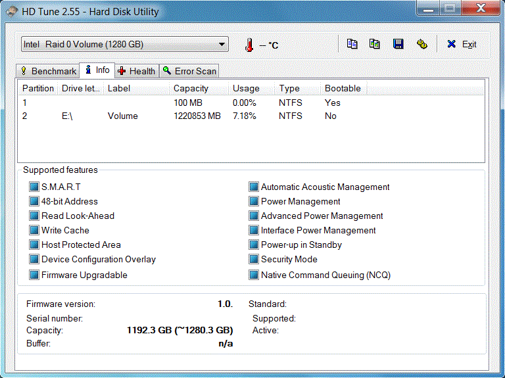Click the Type column header
The height and width of the screenshot is (378, 505).
pyautogui.click(x=298, y=88)
